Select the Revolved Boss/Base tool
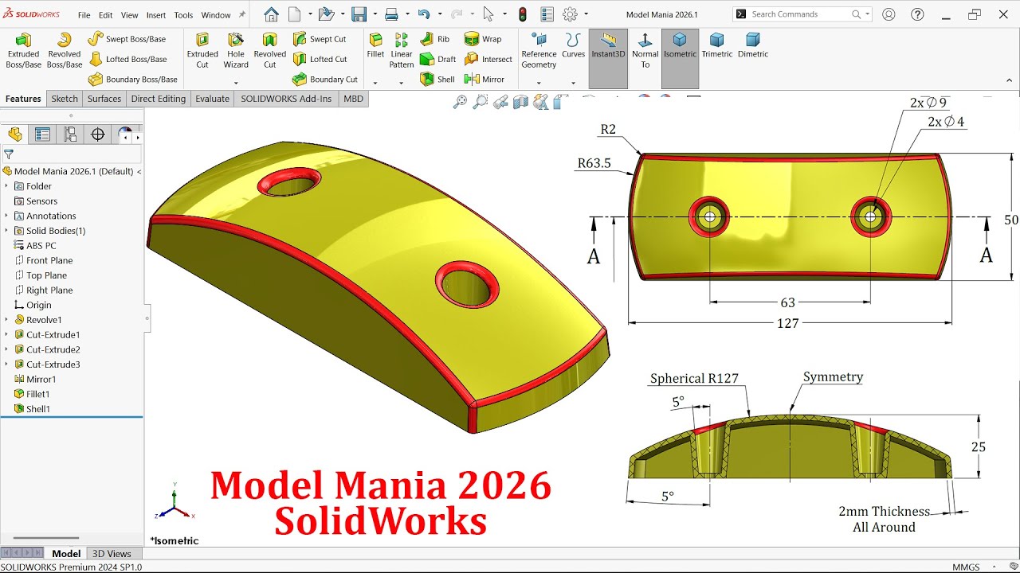 coord(65,51)
